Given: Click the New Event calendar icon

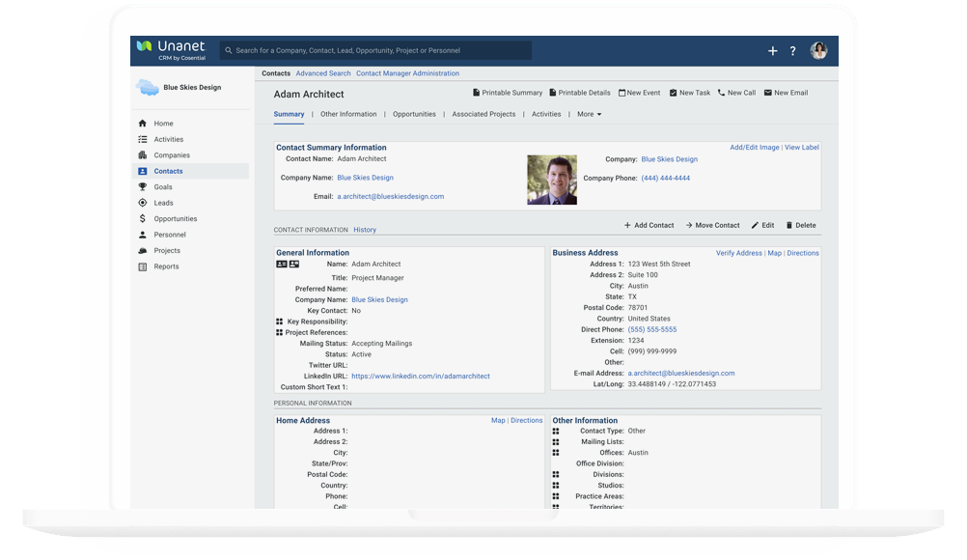Looking at the screenshot, I should pos(622,93).
